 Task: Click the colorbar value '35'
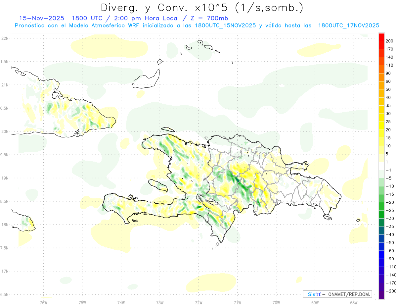[x=388, y=105]
